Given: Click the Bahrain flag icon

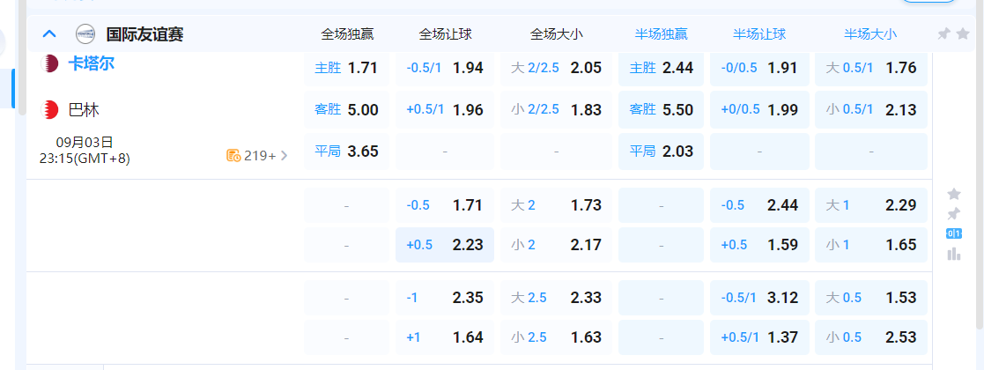Looking at the screenshot, I should [x=51, y=110].
